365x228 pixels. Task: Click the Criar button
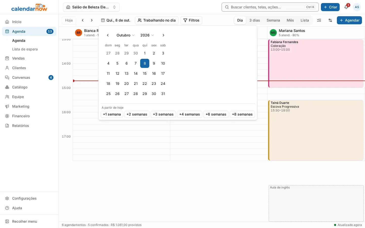(330, 7)
